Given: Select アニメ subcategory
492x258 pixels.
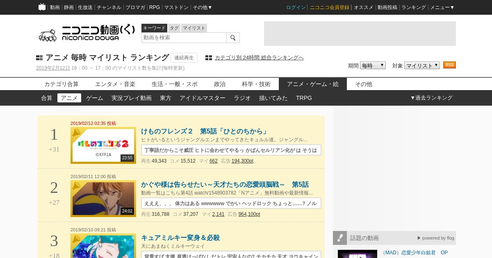Looking at the screenshot, I should [x=69, y=98].
